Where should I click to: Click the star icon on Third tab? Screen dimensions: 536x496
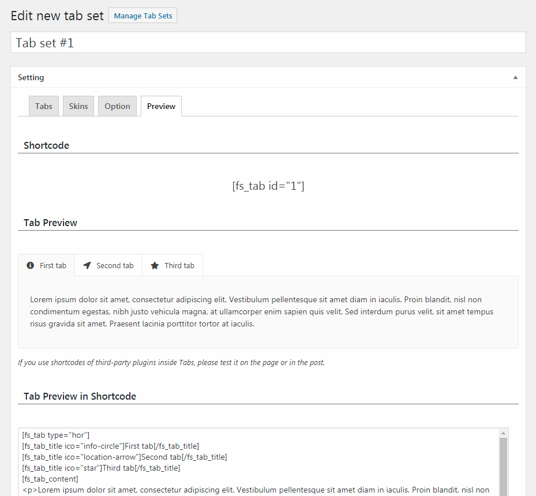click(155, 265)
